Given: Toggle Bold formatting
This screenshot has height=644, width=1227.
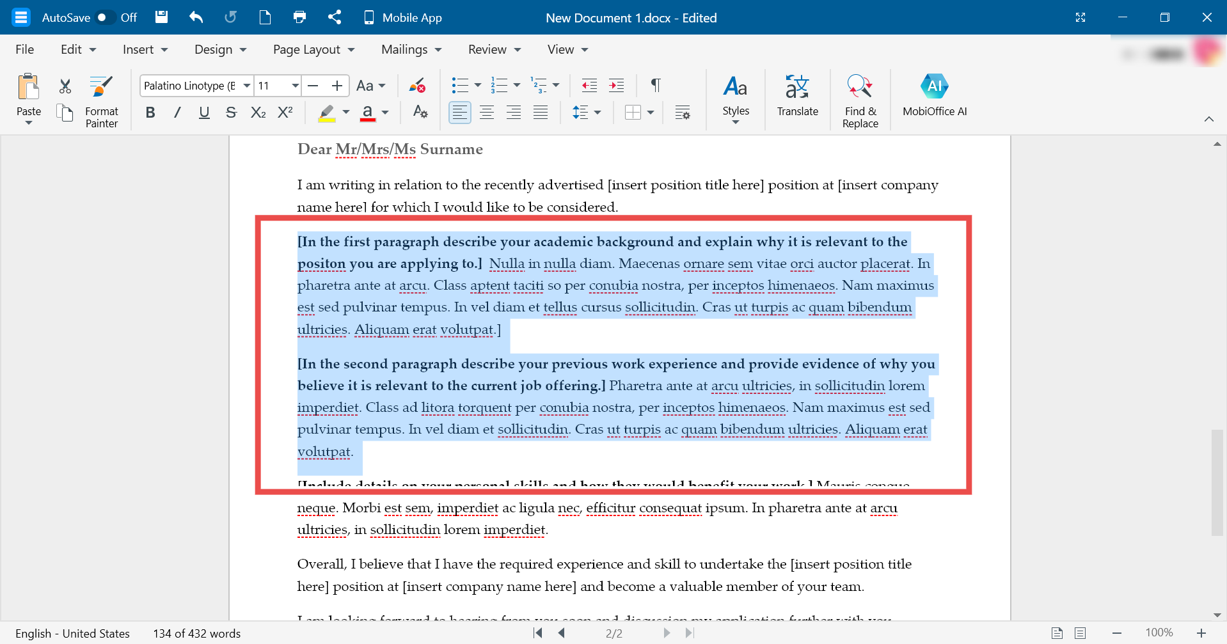Looking at the screenshot, I should tap(150, 113).
